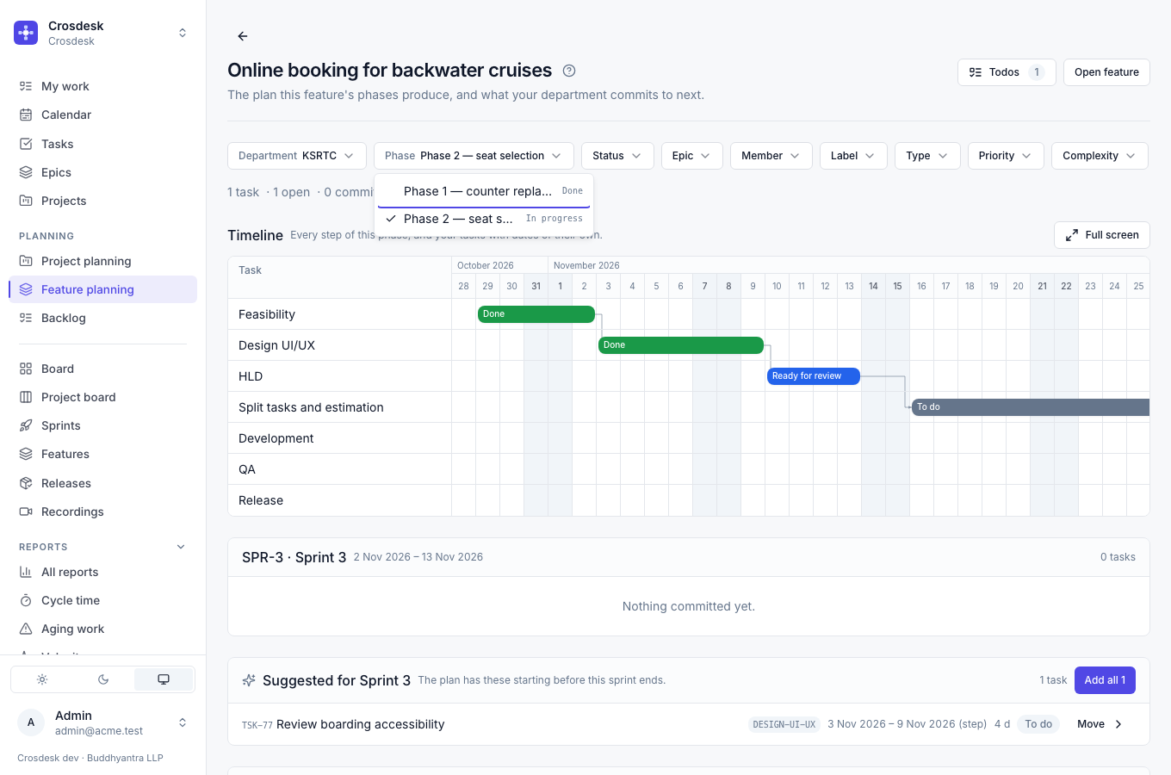Image resolution: width=1171 pixels, height=775 pixels.
Task: Open the Epic filter dropdown
Action: click(691, 156)
